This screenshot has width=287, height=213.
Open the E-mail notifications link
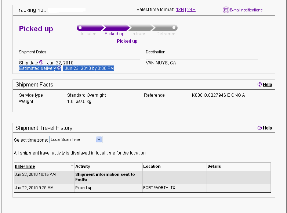click(x=246, y=10)
